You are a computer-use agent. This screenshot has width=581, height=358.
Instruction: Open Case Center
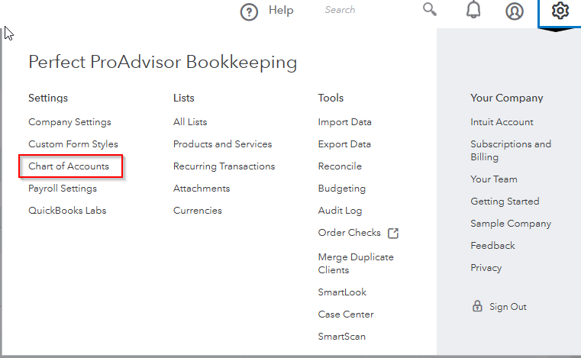(346, 314)
